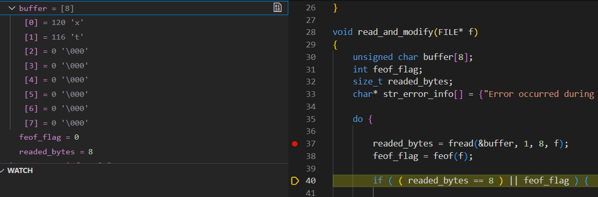Screen dimensions: 598x197
Task: Click 'size_t readed_bytes;' declaration
Action: [403, 82]
